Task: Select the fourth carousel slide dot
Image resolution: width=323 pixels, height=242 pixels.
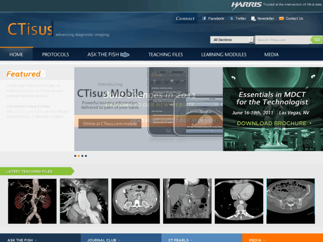Action: pyautogui.click(x=86, y=156)
